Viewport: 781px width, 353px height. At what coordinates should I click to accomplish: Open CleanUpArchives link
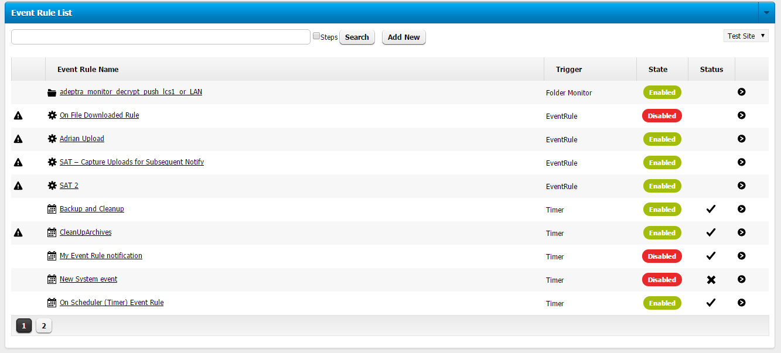click(x=86, y=232)
